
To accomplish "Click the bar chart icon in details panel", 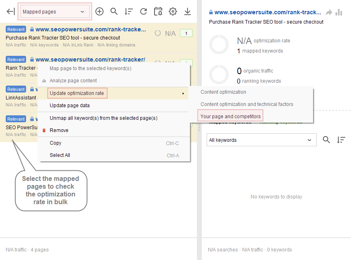I will [x=339, y=12].
